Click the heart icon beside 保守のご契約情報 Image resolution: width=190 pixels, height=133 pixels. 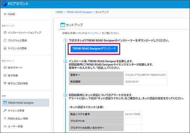5,83
